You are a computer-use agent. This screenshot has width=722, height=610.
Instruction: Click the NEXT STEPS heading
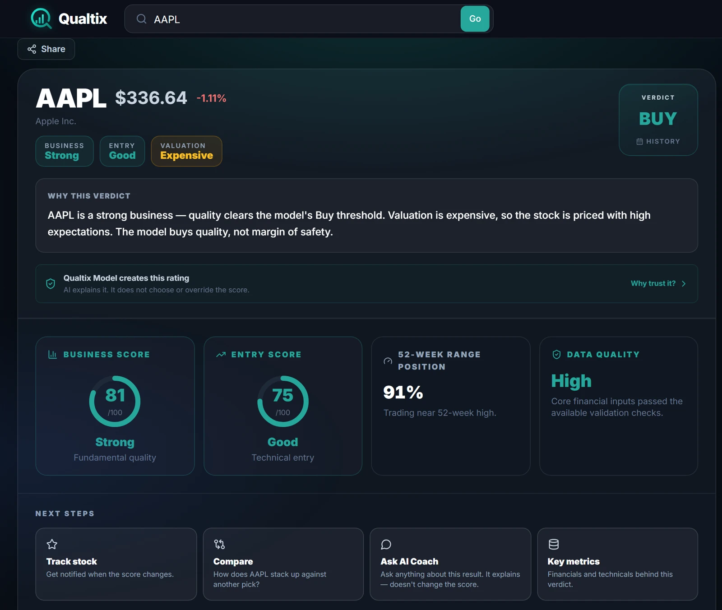[x=65, y=513]
